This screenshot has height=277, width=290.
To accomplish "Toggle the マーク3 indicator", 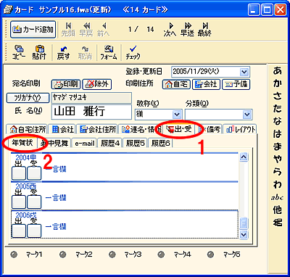I will [x=112, y=255].
